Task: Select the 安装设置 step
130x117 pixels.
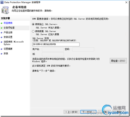Action: [x=8, y=37]
